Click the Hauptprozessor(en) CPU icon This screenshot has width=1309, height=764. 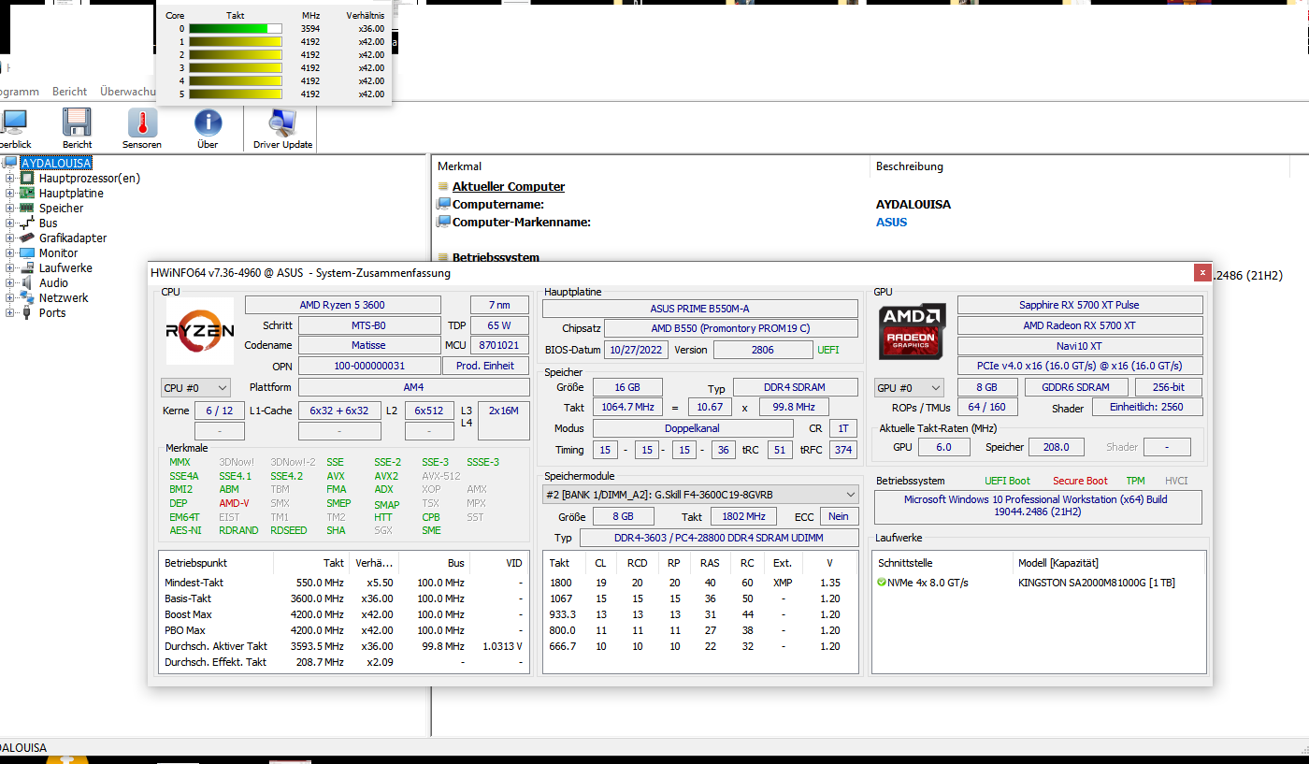click(28, 178)
